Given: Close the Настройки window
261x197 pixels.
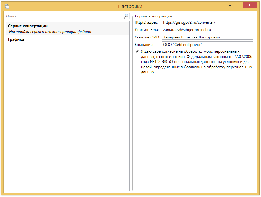Looking at the screenshot, I should 251,5.
